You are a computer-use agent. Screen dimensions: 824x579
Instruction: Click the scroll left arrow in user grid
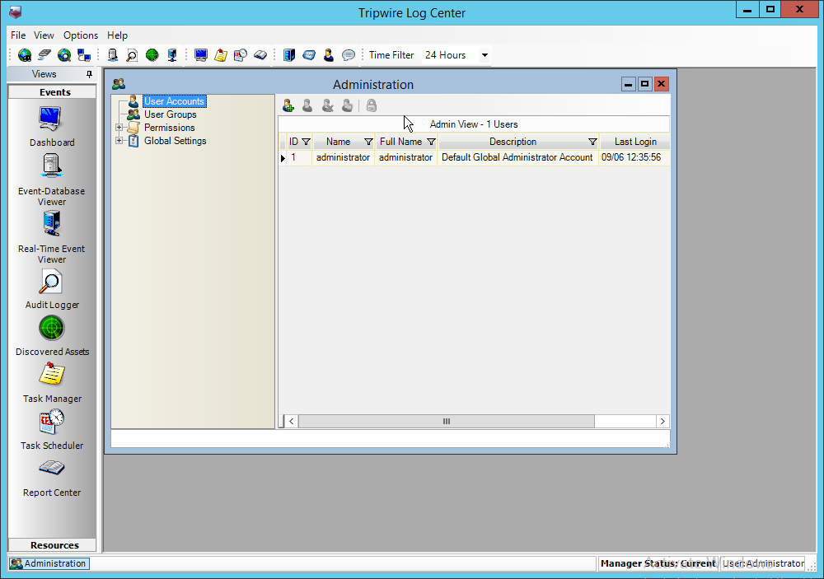click(292, 422)
